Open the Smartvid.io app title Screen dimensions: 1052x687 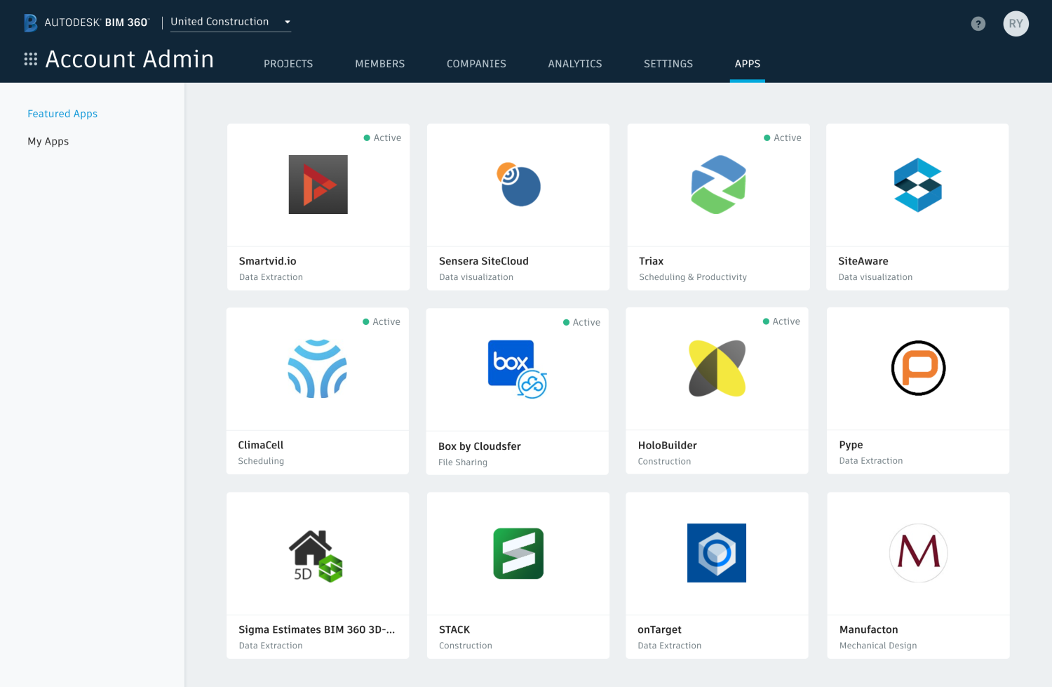(x=268, y=261)
